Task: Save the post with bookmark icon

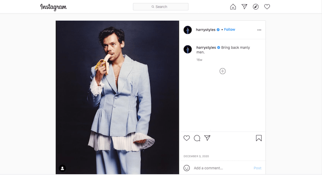Action: coord(258,138)
